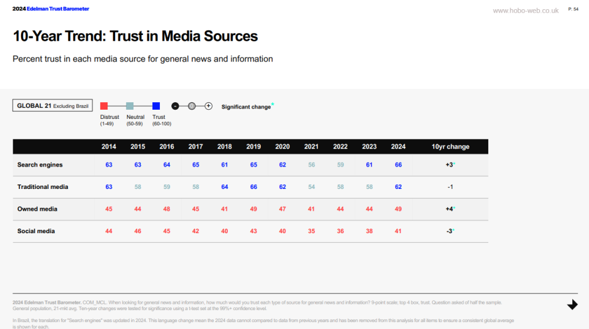The width and height of the screenshot is (589, 329).
Task: Click the 10yr change column header
Action: (x=450, y=146)
